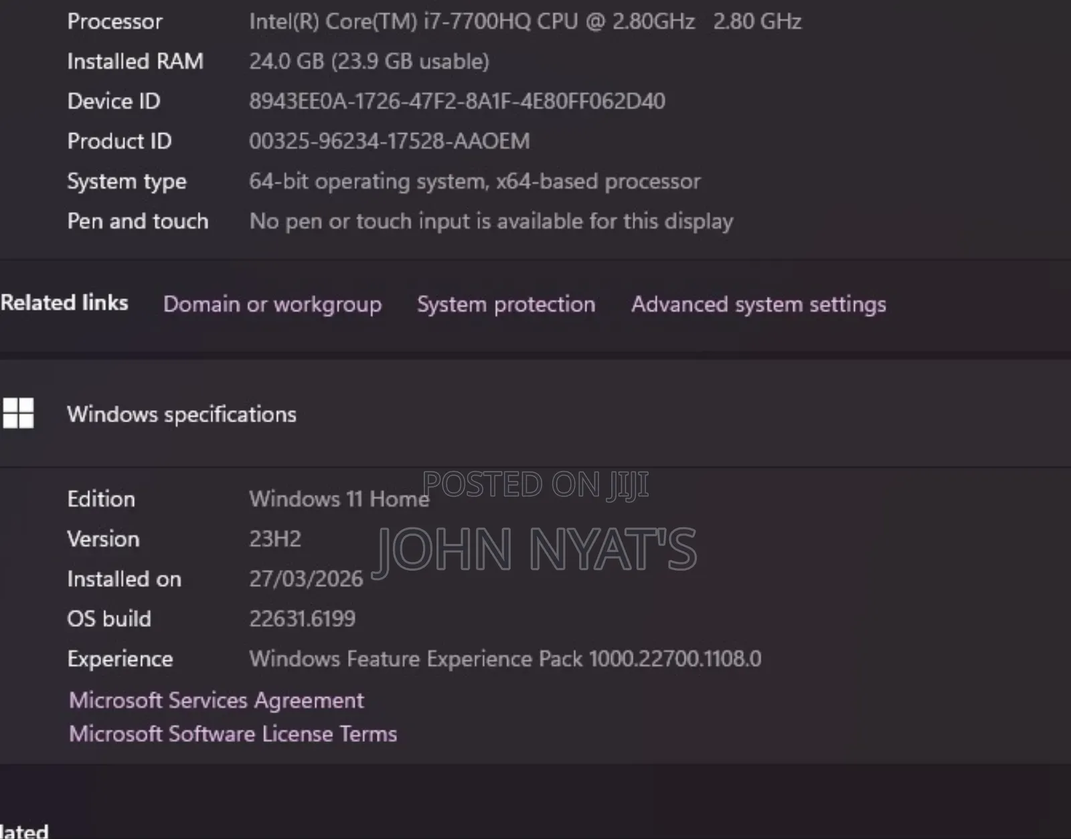Viewport: 1071px width, 839px height.
Task: Click the Windows logo icon beside Windows specifications
Action: (x=18, y=413)
